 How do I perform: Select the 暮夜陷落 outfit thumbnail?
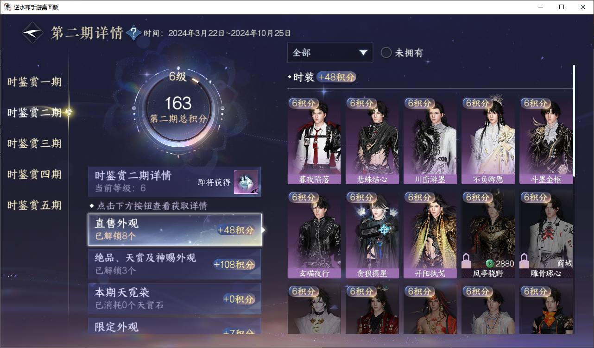314,141
